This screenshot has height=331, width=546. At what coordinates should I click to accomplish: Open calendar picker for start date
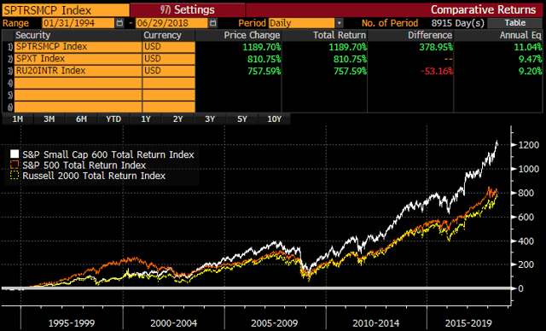coord(119,23)
